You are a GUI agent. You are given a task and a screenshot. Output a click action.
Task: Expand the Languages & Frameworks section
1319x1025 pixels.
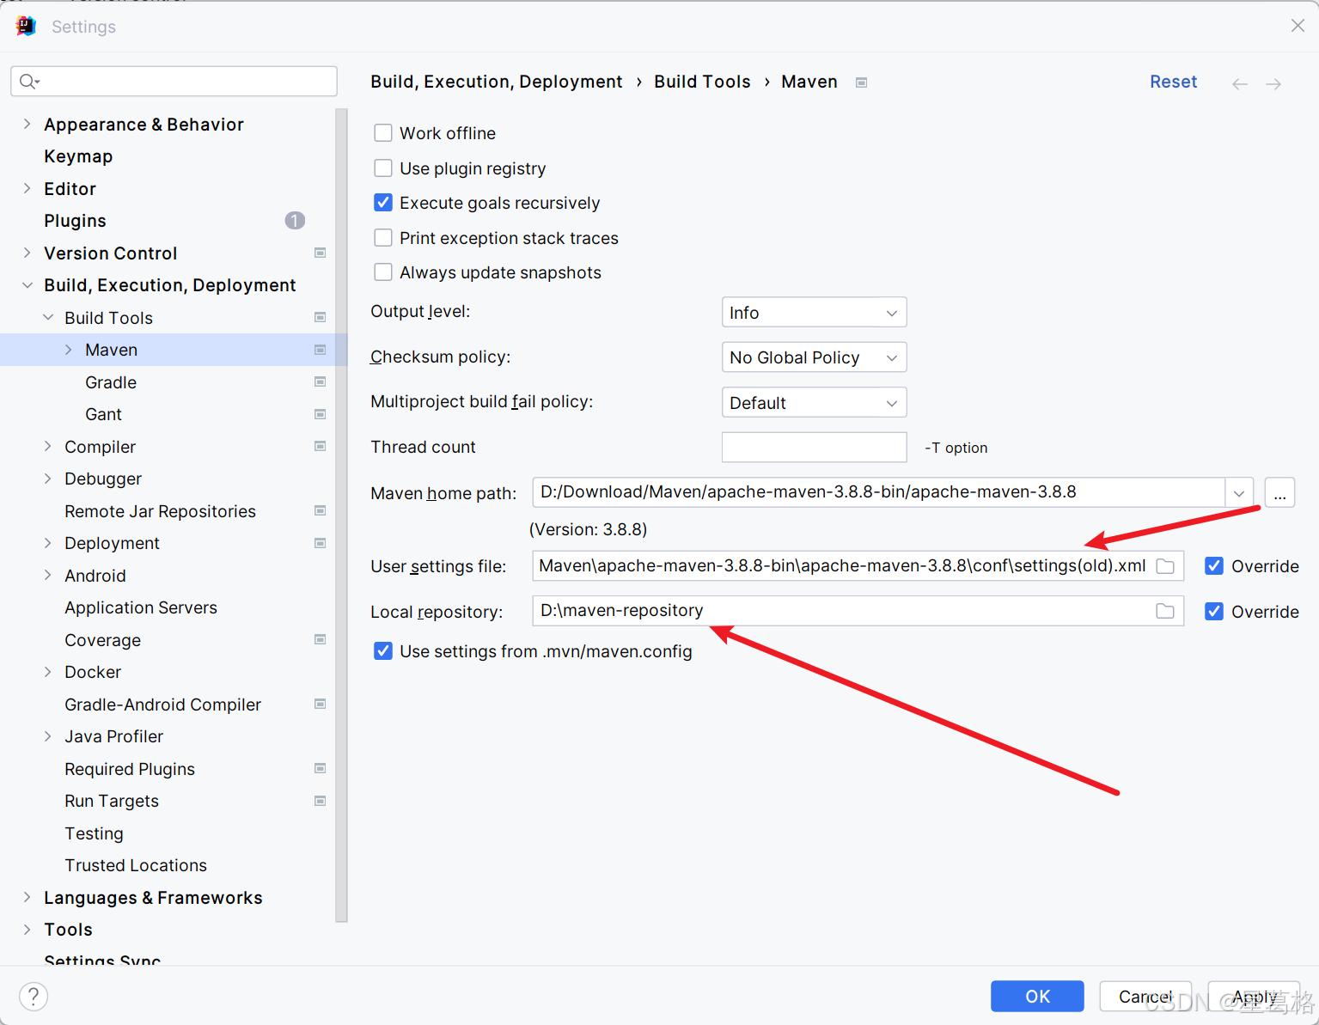(x=27, y=897)
